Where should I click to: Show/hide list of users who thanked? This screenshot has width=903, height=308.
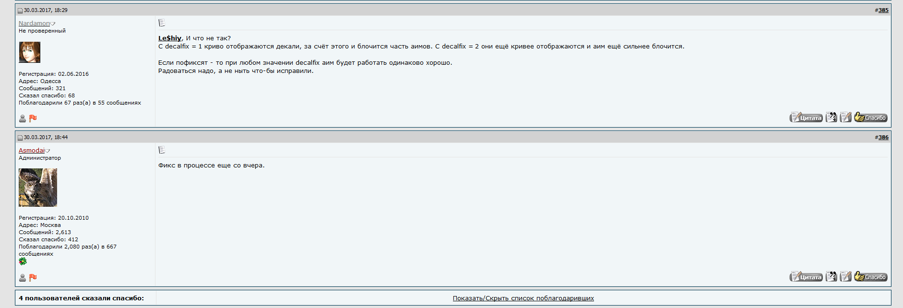(x=523, y=298)
